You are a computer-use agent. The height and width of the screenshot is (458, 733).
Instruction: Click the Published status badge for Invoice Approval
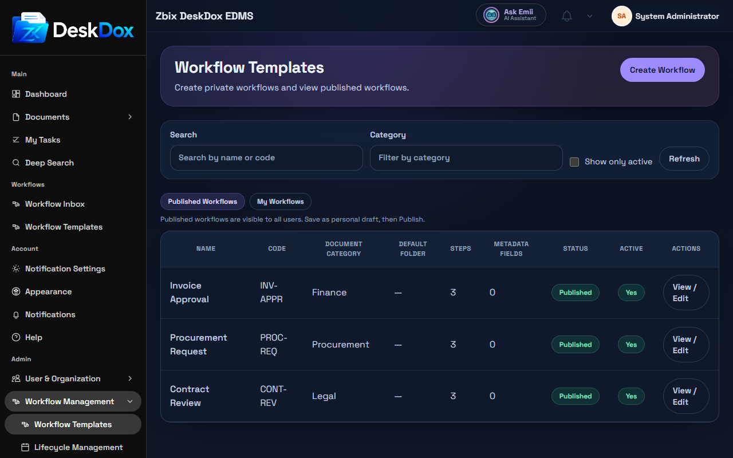click(x=576, y=293)
